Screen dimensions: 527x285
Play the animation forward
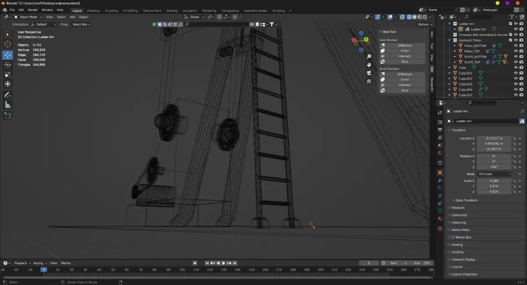click(224, 263)
